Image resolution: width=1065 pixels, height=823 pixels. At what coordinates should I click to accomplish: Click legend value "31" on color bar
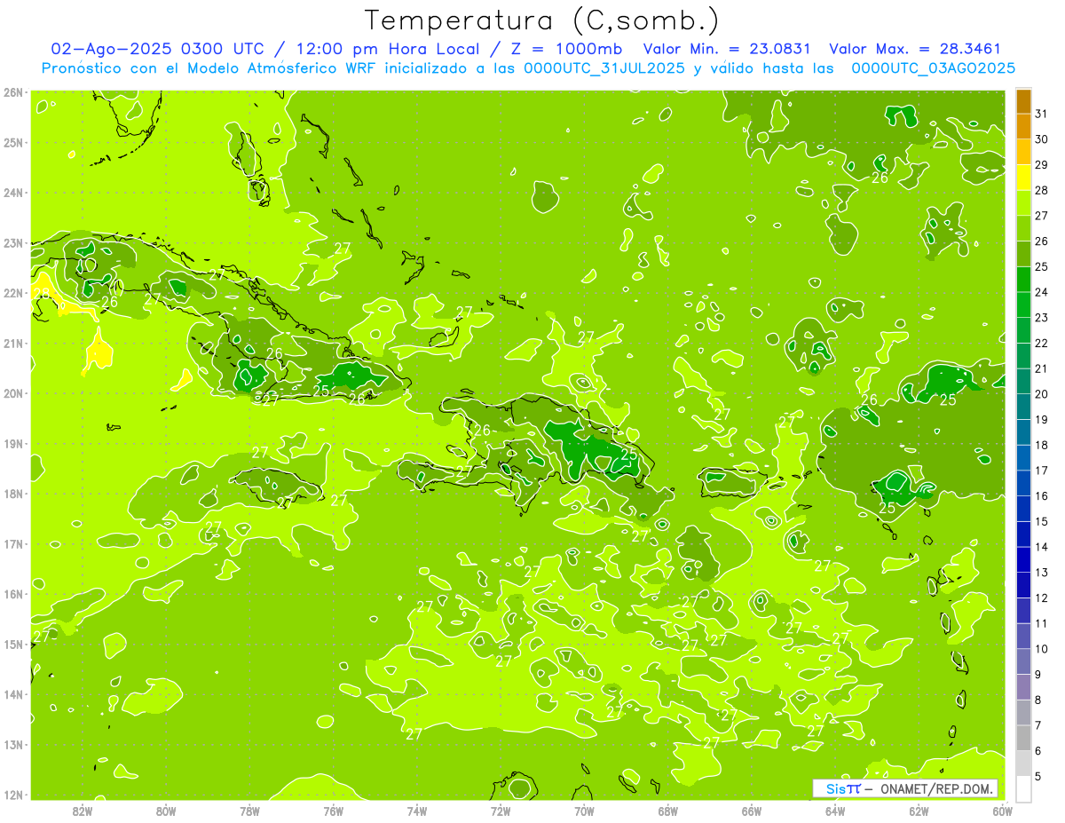(x=1042, y=114)
